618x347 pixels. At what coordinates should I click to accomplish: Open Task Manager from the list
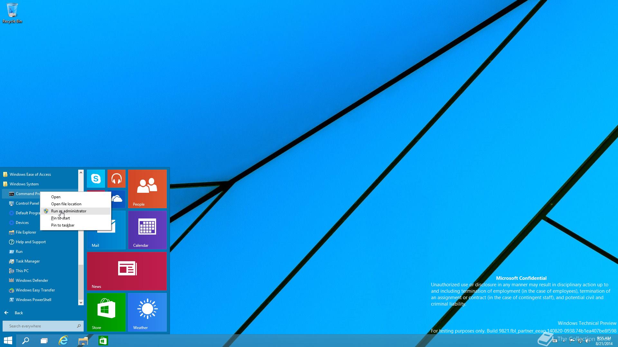pyautogui.click(x=40, y=261)
